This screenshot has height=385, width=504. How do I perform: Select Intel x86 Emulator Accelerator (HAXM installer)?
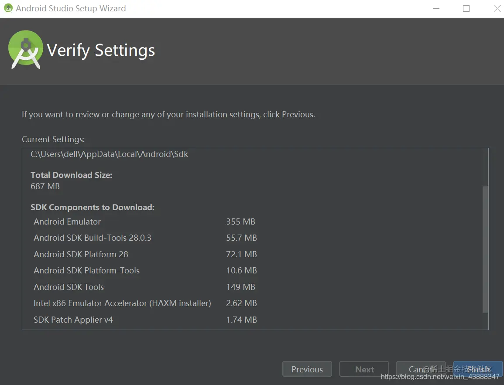click(123, 303)
